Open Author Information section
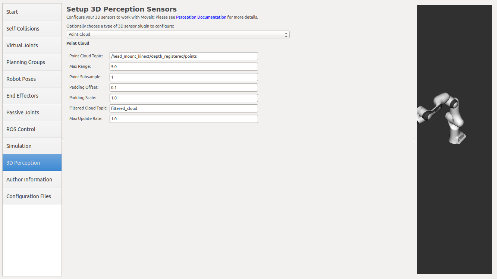497x279 pixels. point(32,180)
